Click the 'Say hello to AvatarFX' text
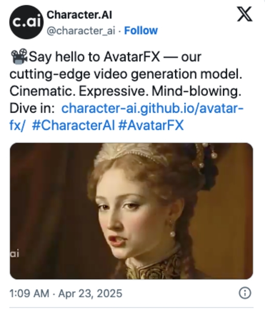The width and height of the screenshot is (265, 310). click(95, 57)
